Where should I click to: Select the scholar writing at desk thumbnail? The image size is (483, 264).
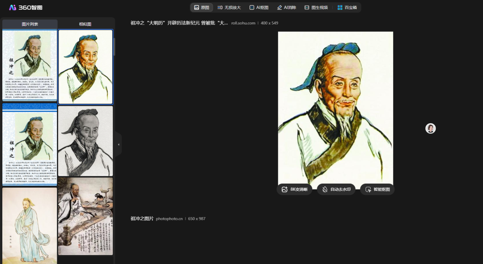pyautogui.click(x=85, y=216)
